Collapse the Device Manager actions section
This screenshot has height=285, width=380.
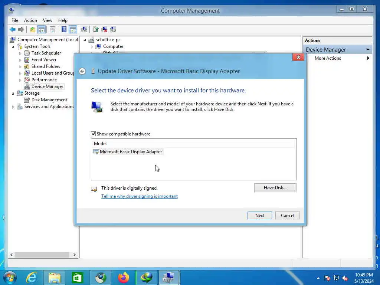click(x=368, y=49)
